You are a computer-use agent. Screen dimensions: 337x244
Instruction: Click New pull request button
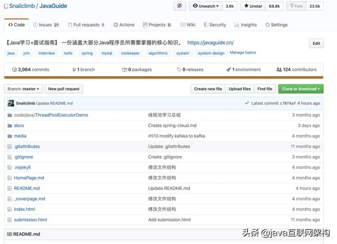pos(64,89)
